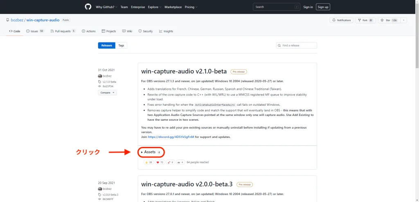Open the Team page link
The height and width of the screenshot is (202, 419).
coord(124,7)
